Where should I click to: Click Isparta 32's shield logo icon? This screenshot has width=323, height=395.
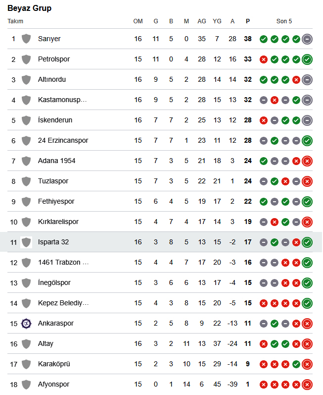[26, 242]
